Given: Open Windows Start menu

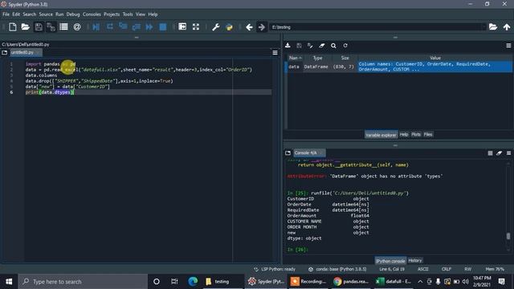Looking at the screenshot, I should [x=9, y=282].
